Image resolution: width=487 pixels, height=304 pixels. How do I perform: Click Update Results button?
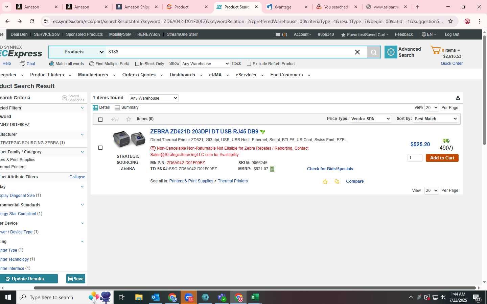pyautogui.click(x=28, y=279)
